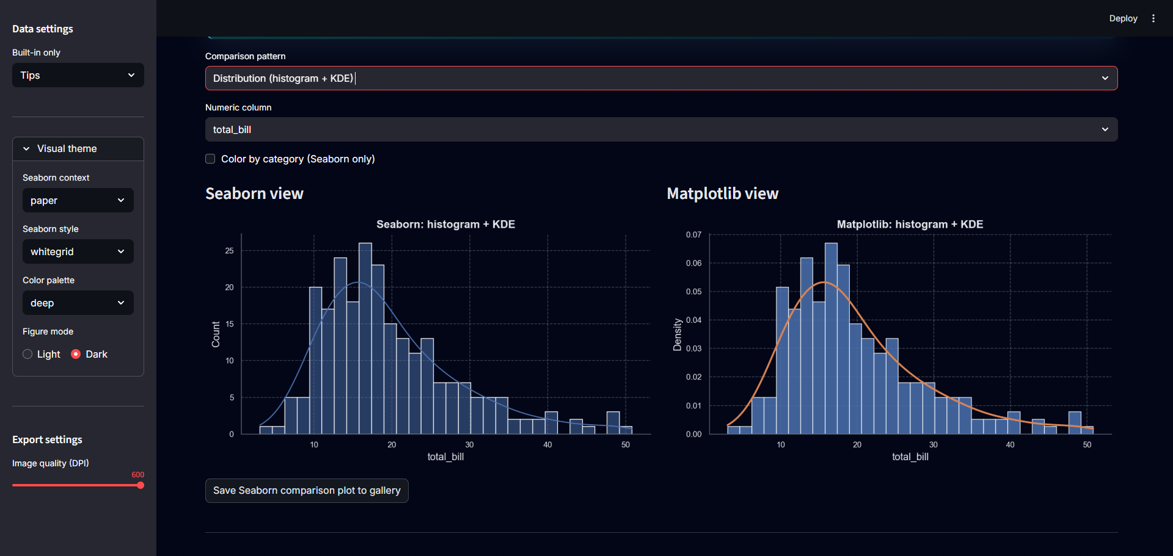Select the Light figure mode
The width and height of the screenshot is (1173, 556).
click(x=27, y=354)
